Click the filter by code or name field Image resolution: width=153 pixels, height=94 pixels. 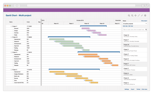click(x=134, y=30)
